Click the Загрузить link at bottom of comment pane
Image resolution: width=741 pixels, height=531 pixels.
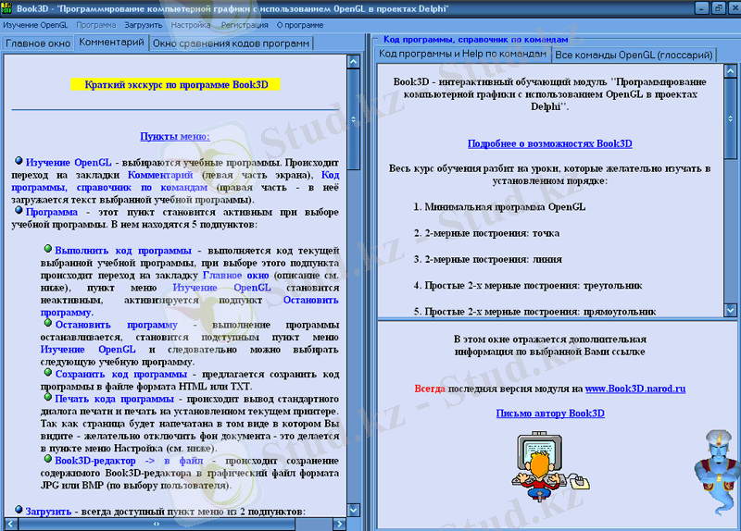click(x=48, y=512)
